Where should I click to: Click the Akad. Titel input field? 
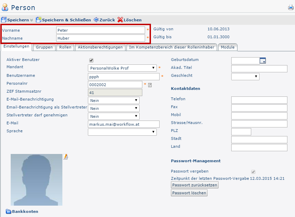click(x=259, y=69)
